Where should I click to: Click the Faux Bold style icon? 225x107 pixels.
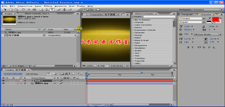point(188,47)
